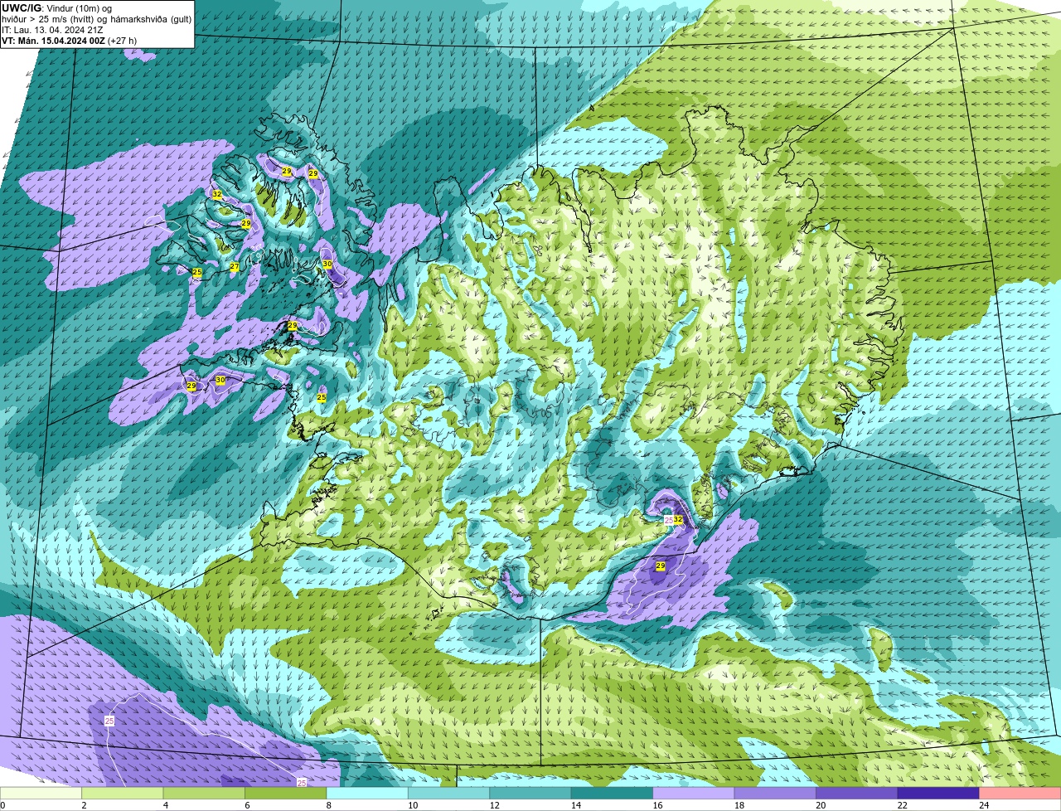Click the legend scale value 22

[x=902, y=804]
